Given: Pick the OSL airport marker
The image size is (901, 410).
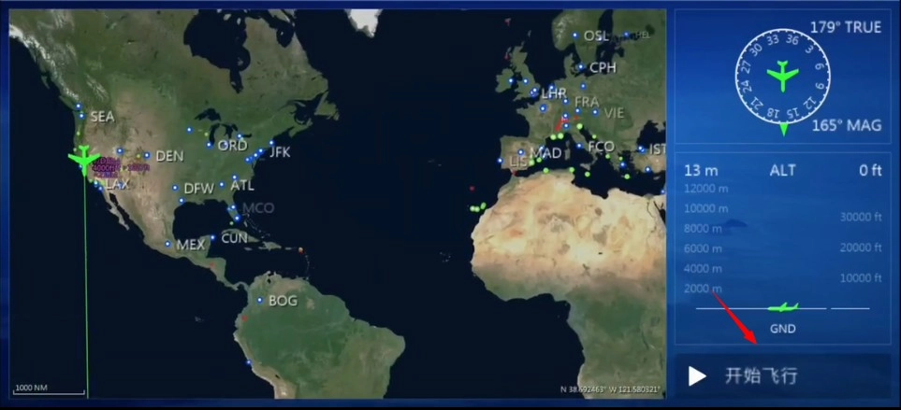Looking at the screenshot, I should 575,35.
